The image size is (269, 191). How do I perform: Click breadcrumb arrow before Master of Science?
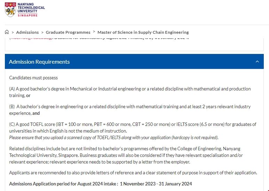[x=94, y=32]
